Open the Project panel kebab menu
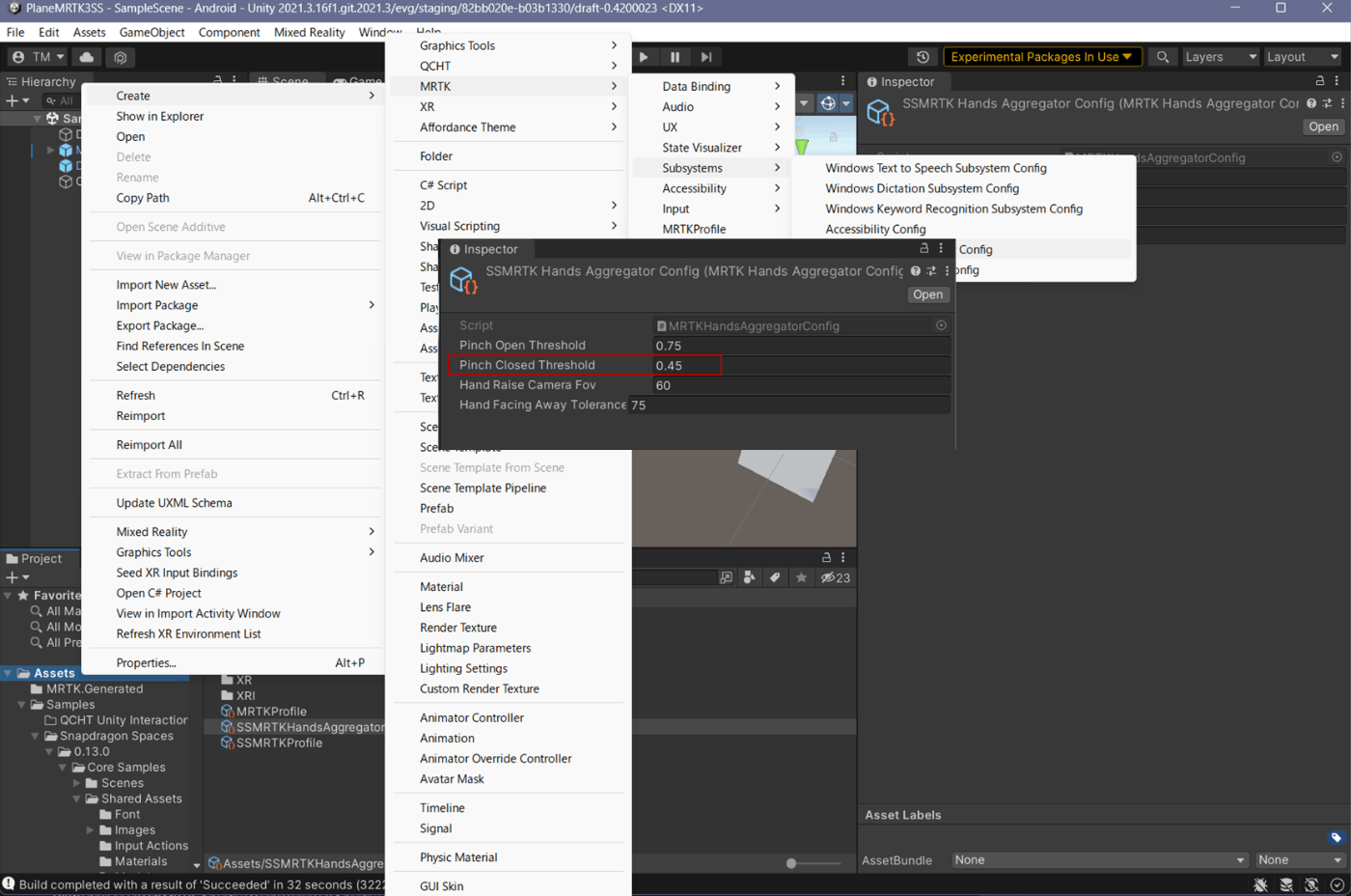This screenshot has height=896, width=1351. click(842, 557)
